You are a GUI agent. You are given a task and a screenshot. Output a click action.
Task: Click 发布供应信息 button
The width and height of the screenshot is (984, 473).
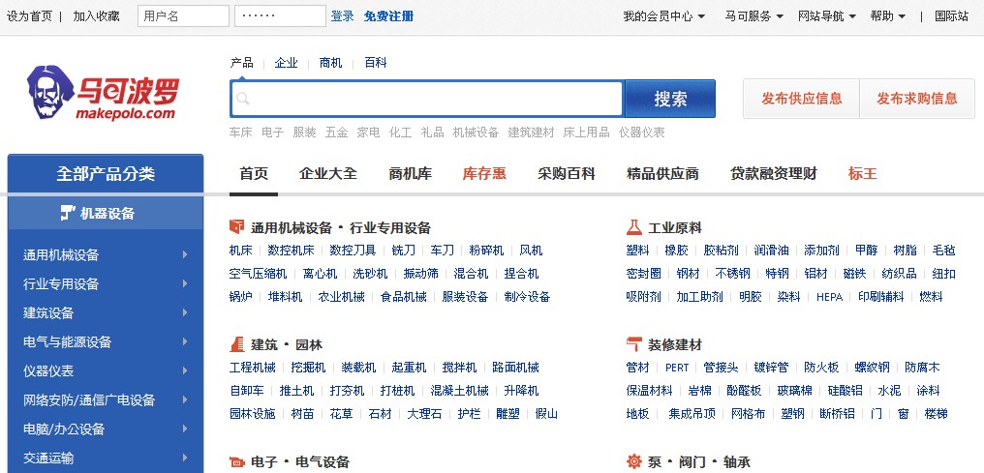point(801,99)
